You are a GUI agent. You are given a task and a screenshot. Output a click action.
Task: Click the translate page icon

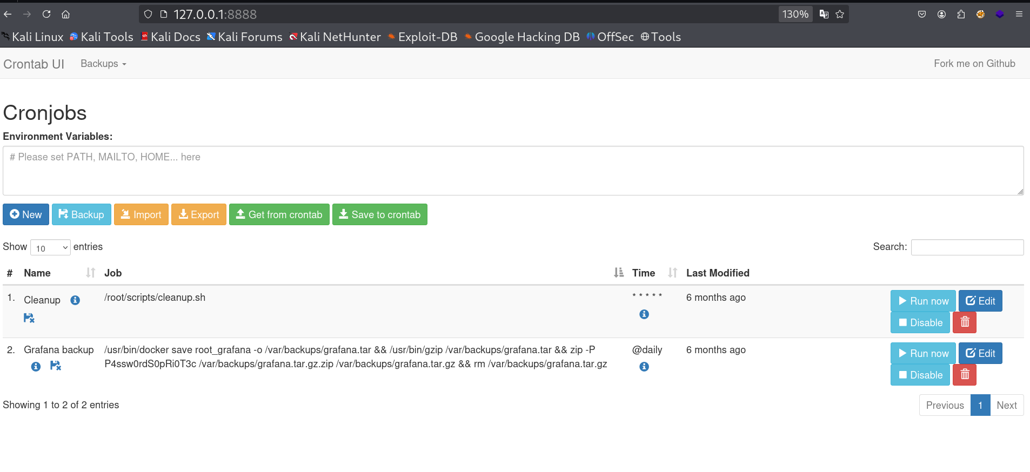click(x=824, y=14)
